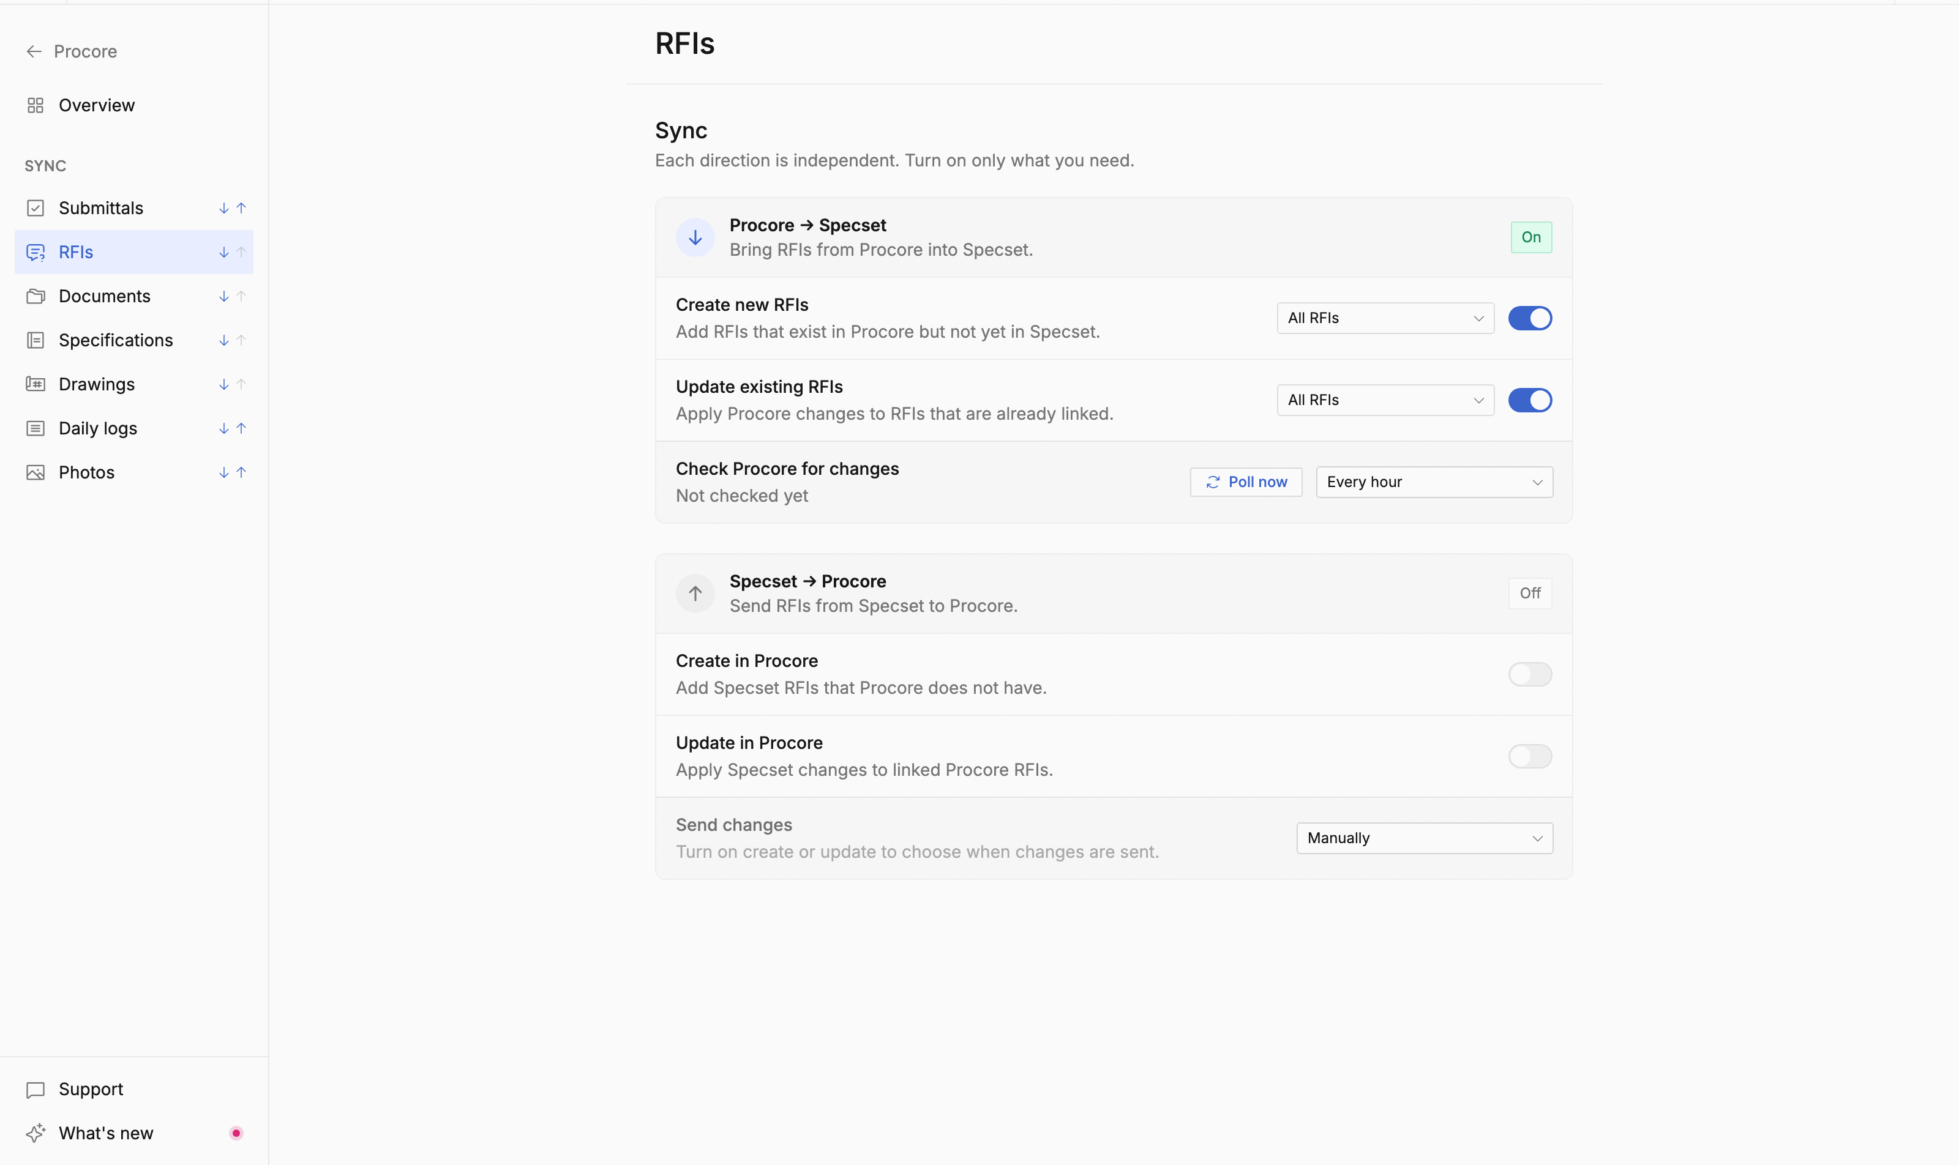Open Specifications in the sync sidebar
This screenshot has height=1165, width=1959.
[x=134, y=340]
